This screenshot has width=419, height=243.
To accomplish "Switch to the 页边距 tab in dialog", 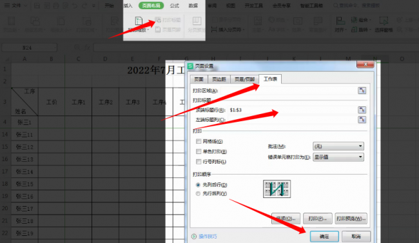I will (219, 79).
